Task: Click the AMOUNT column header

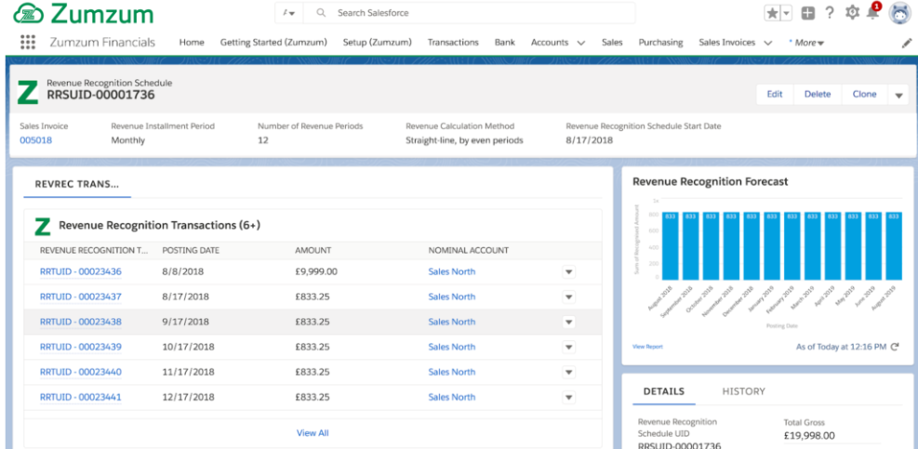Action: pyautogui.click(x=313, y=251)
